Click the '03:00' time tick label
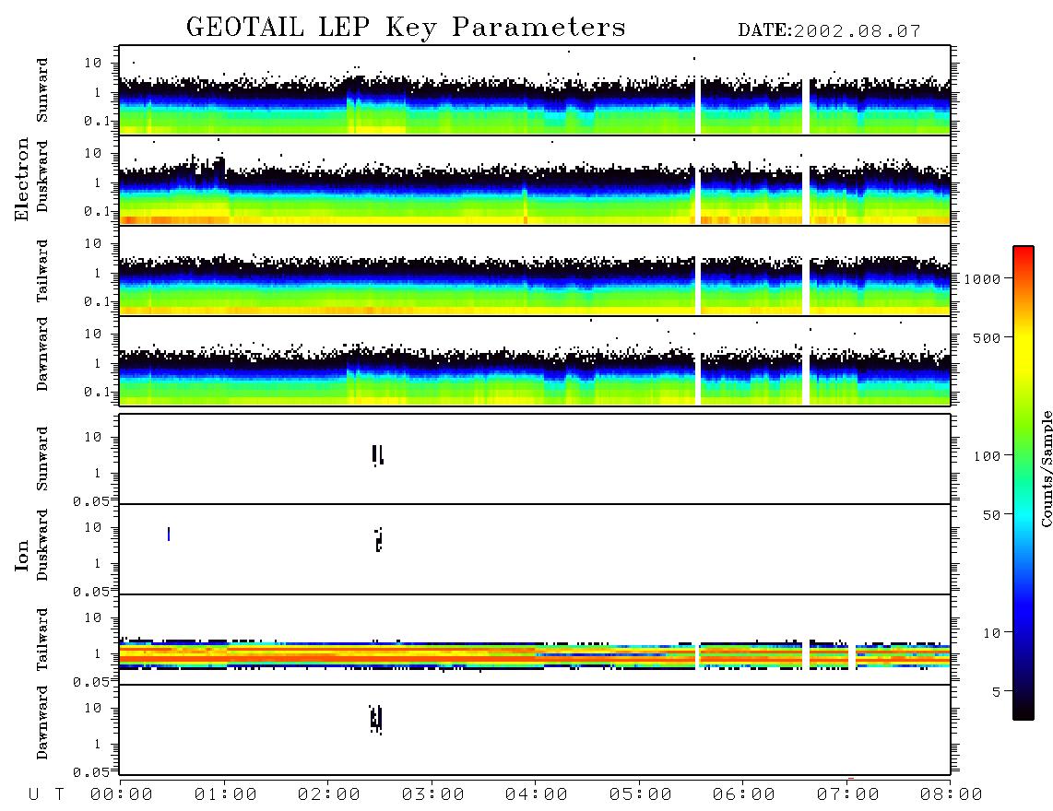 [x=433, y=795]
